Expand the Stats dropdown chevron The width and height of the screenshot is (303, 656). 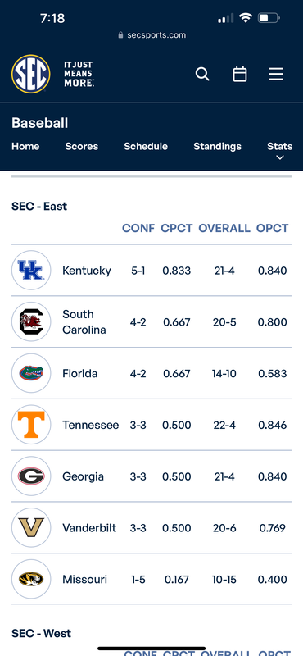[280, 157]
